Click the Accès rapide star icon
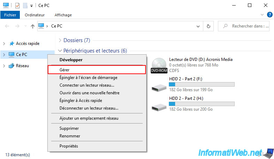 tap(12, 43)
